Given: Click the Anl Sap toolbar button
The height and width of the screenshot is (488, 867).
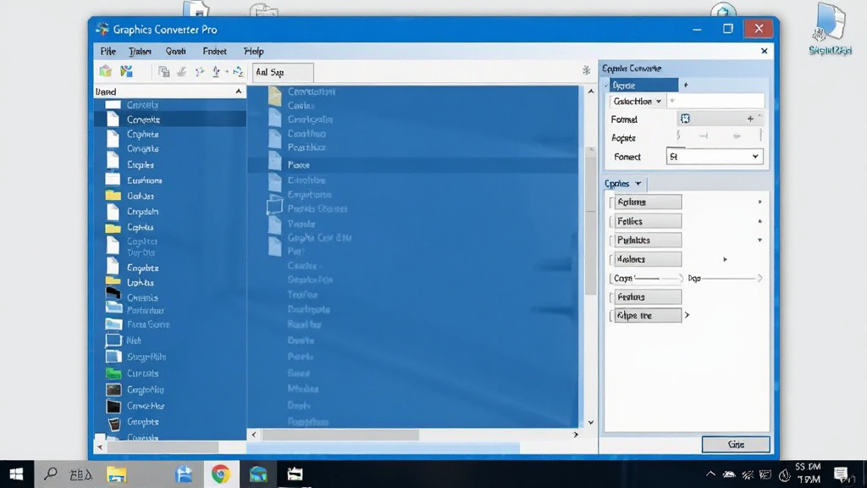Looking at the screenshot, I should tap(283, 73).
